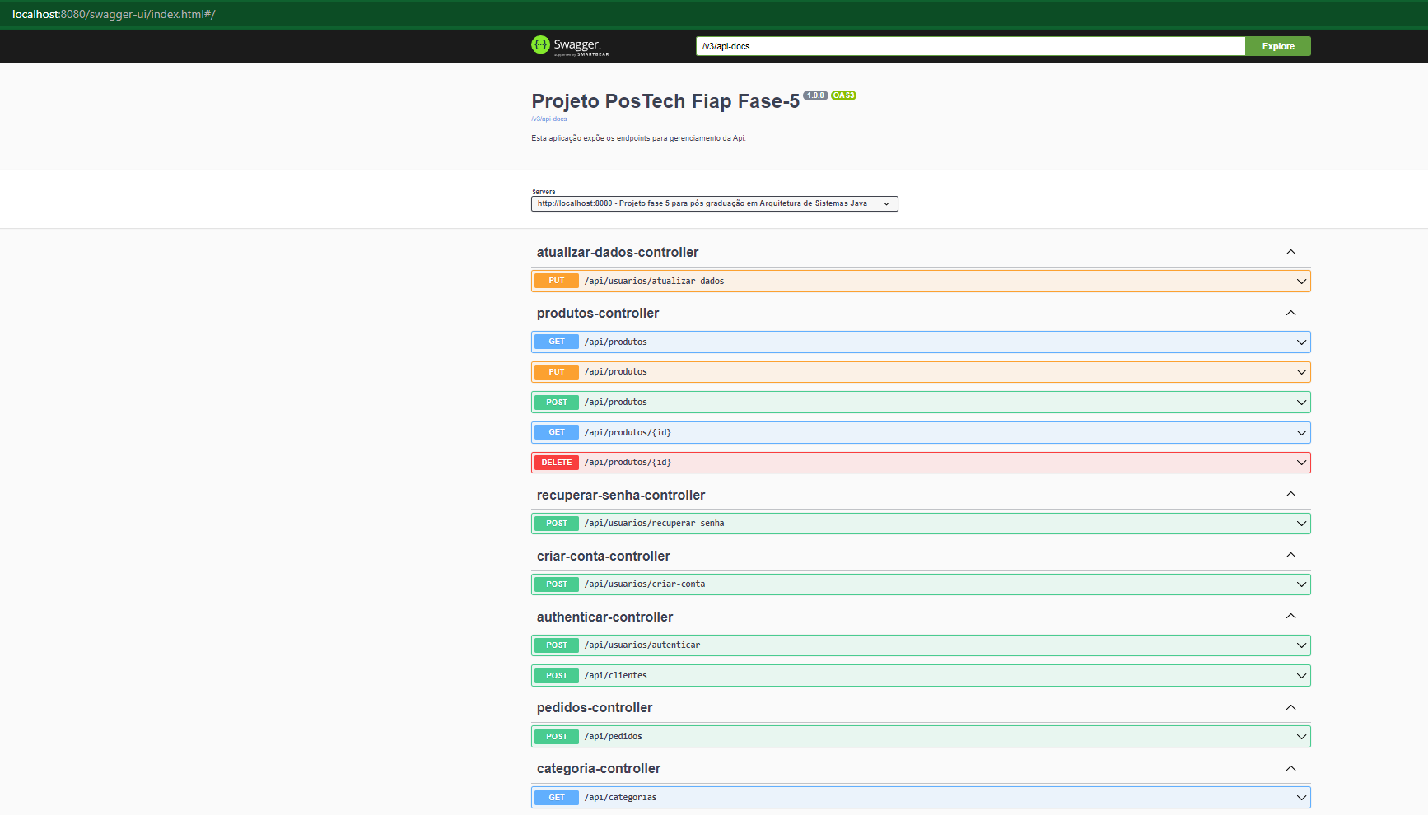Click the DELETE badge for /api/produtos/{id}
The width and height of the screenshot is (1428, 815).
pos(557,463)
